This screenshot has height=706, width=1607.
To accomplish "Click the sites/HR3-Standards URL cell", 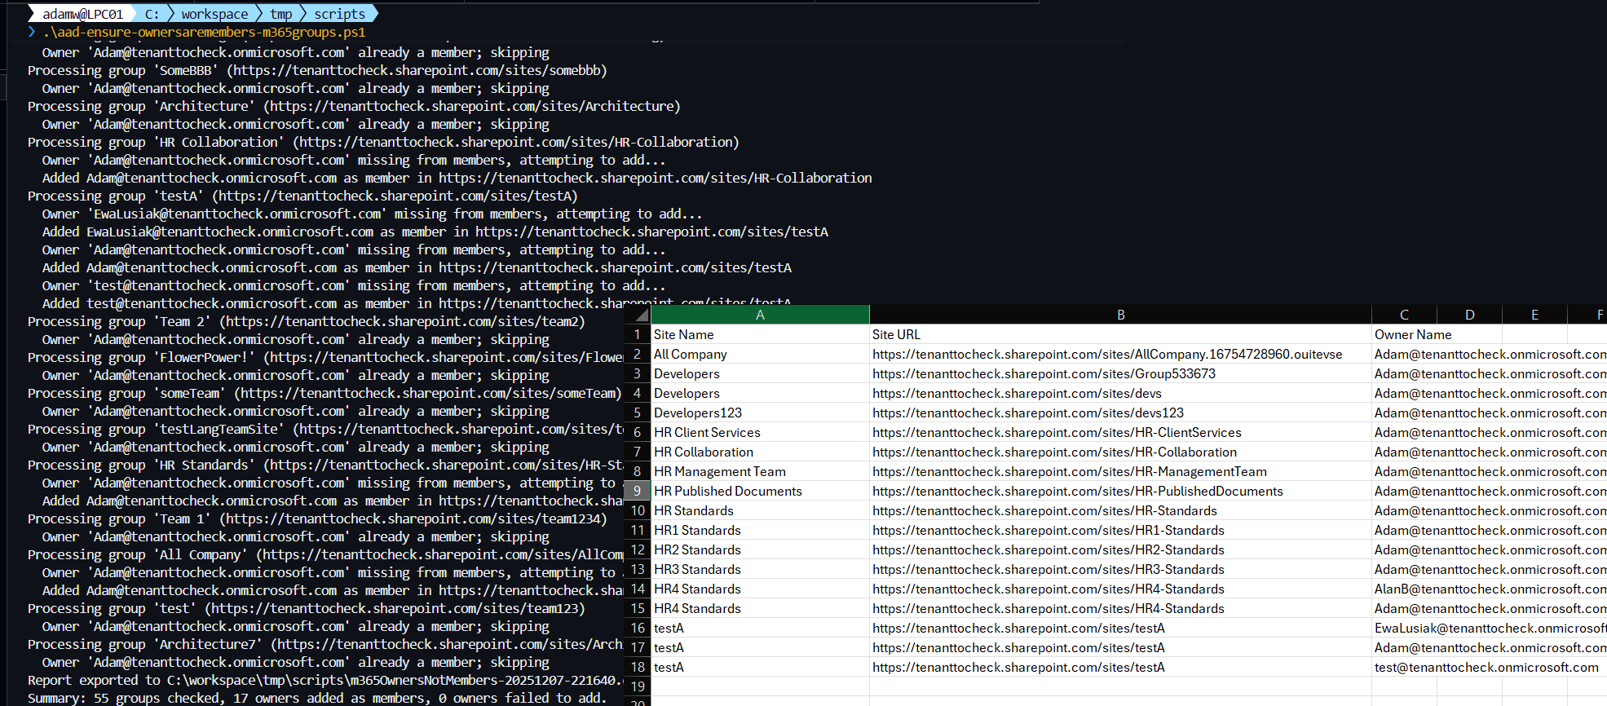I will click(x=1120, y=569).
